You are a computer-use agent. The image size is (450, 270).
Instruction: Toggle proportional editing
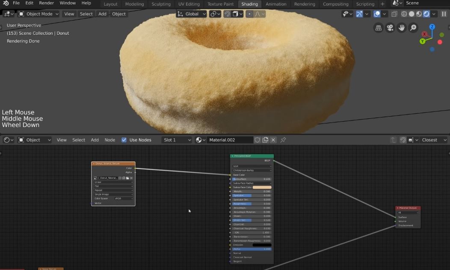point(249,14)
